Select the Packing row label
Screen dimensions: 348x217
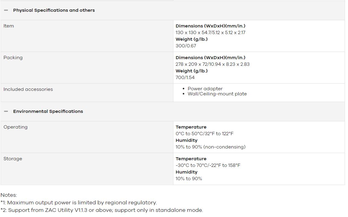(13, 58)
